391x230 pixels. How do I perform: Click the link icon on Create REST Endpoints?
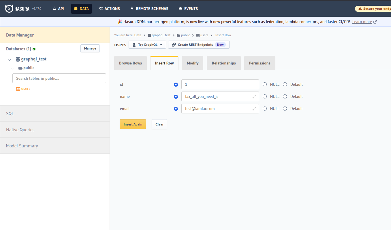point(174,45)
